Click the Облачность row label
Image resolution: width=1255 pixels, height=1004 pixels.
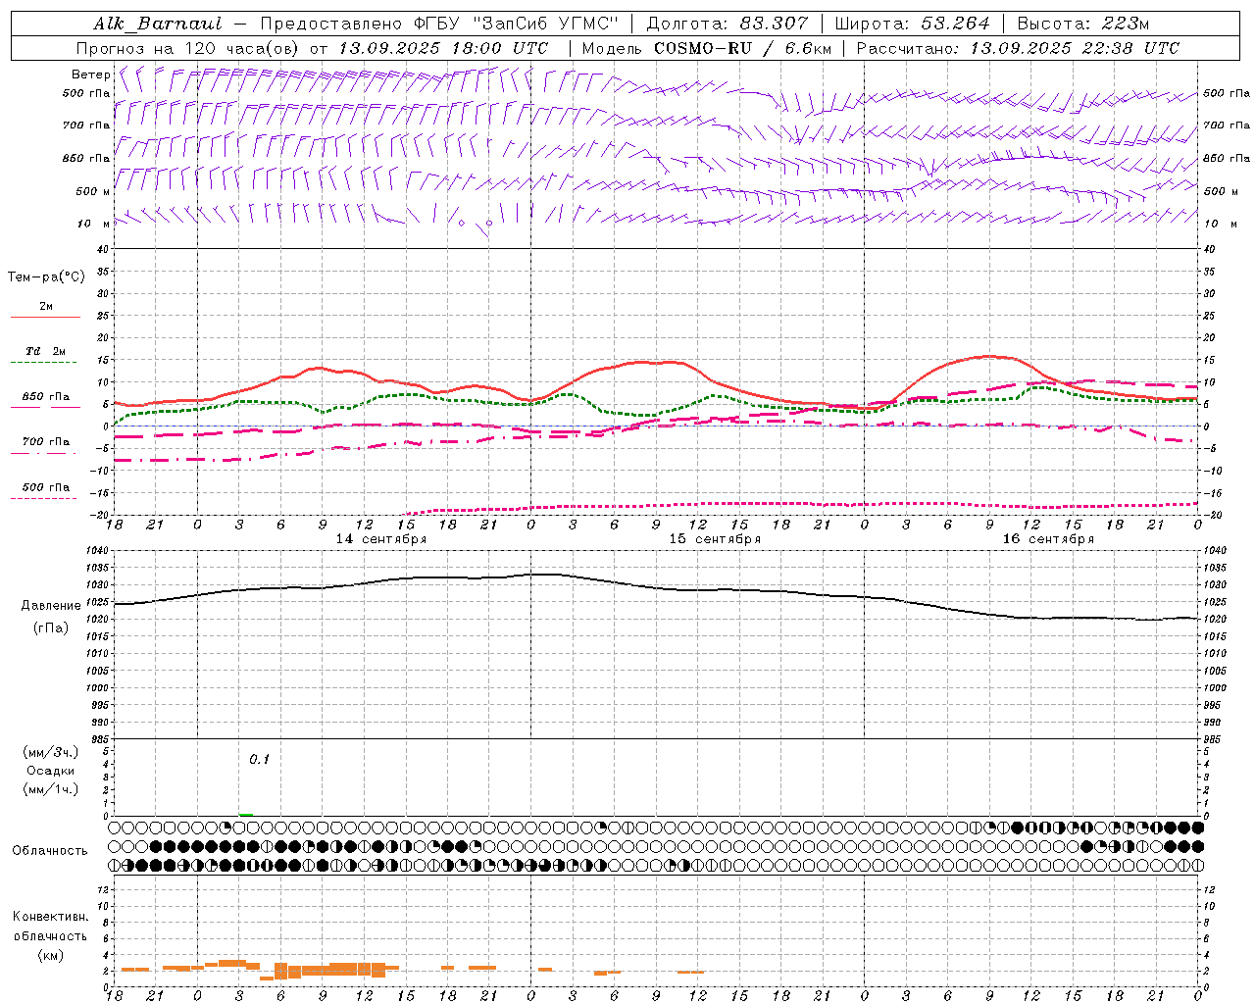[x=50, y=851]
